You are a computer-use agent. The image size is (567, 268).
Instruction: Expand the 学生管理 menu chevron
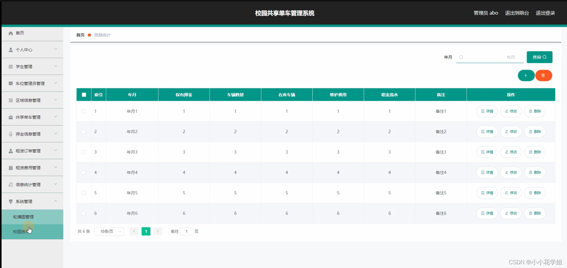click(56, 66)
